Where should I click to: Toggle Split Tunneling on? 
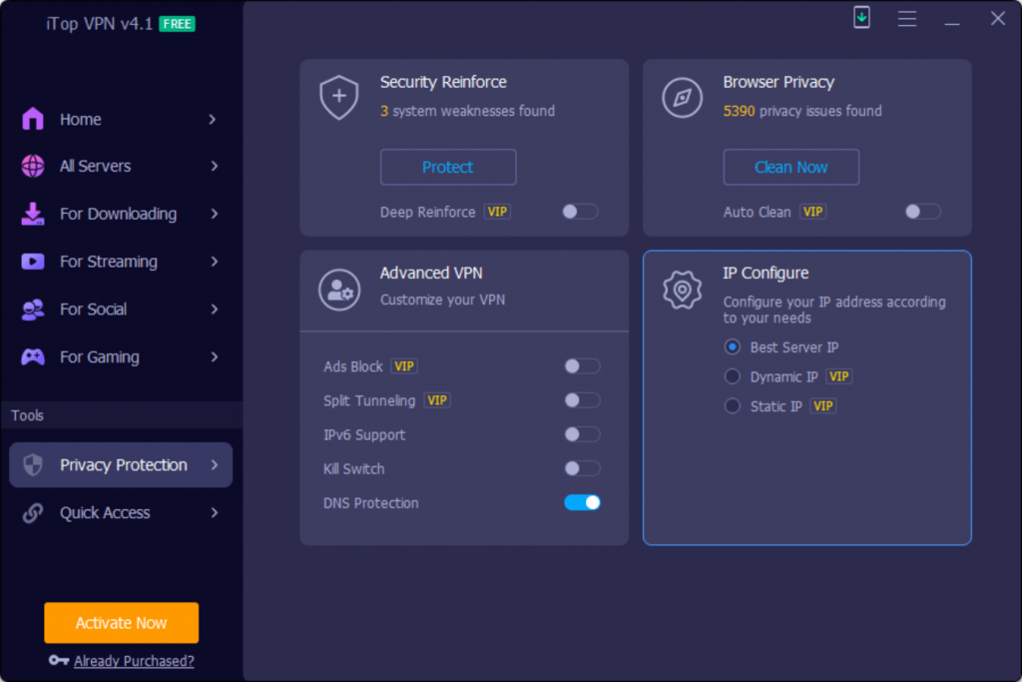click(582, 400)
